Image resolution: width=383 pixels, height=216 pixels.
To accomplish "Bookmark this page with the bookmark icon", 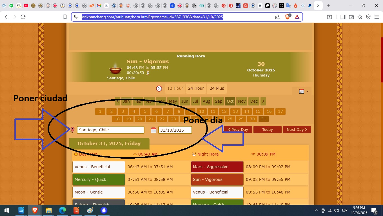I will point(65,17).
